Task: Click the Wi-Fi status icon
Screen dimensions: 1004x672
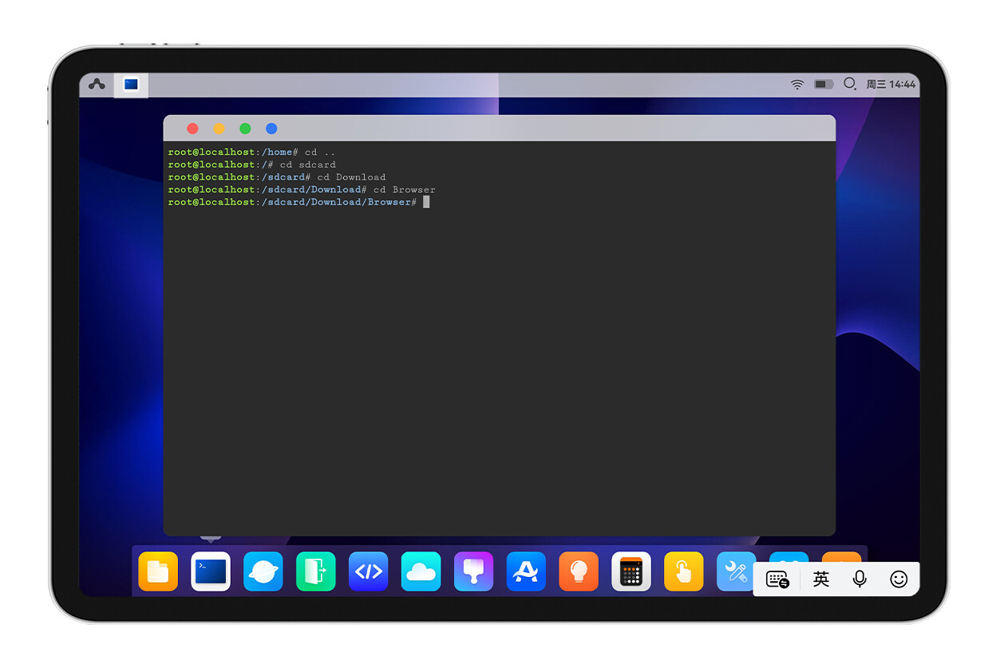Action: (x=796, y=84)
